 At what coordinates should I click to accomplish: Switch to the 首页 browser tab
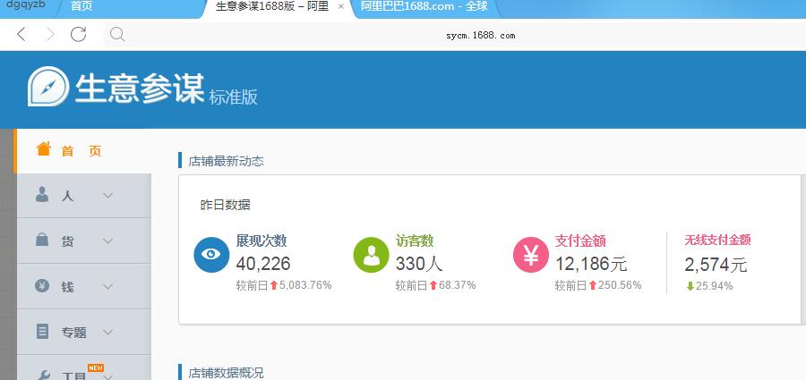(128, 7)
